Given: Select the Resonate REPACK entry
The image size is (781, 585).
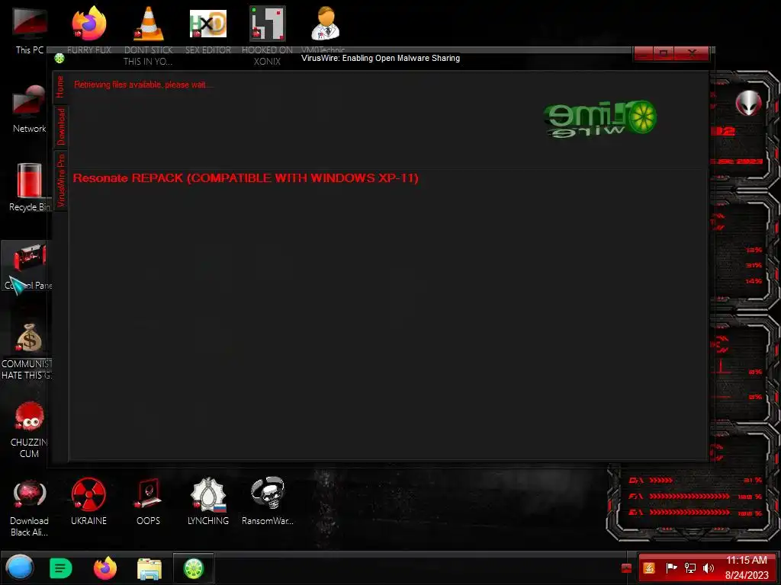Looking at the screenshot, I should (x=246, y=178).
